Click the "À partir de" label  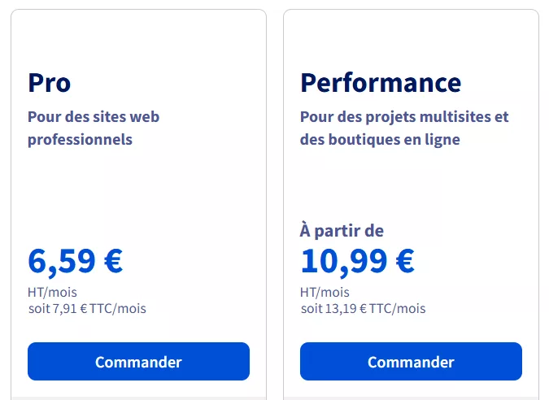tap(342, 231)
